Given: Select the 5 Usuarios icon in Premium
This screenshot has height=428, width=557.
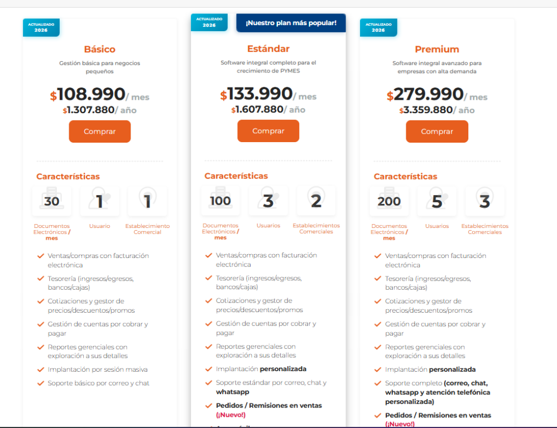Looking at the screenshot, I should pos(437,201).
